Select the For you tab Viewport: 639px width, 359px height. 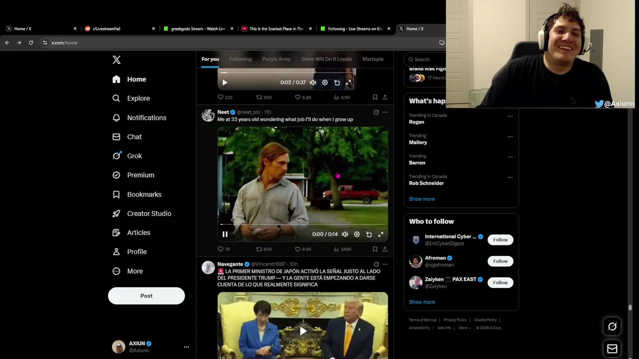[210, 59]
